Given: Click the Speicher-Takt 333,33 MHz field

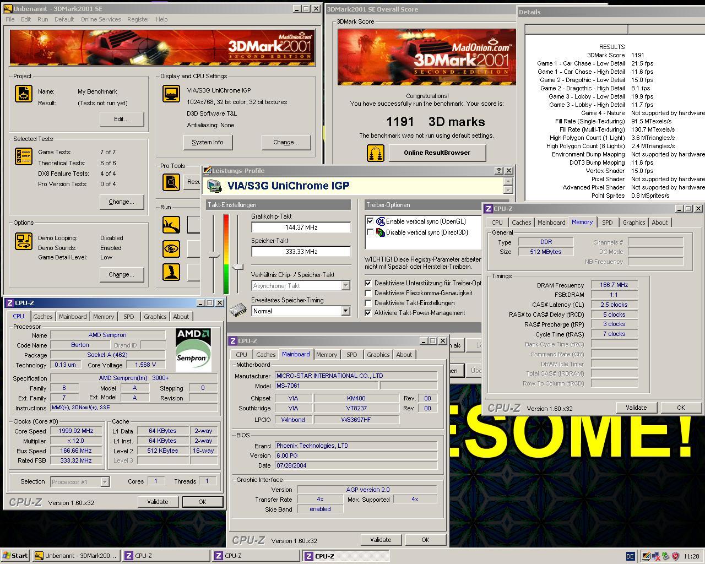Looking at the screenshot, I should (x=301, y=251).
